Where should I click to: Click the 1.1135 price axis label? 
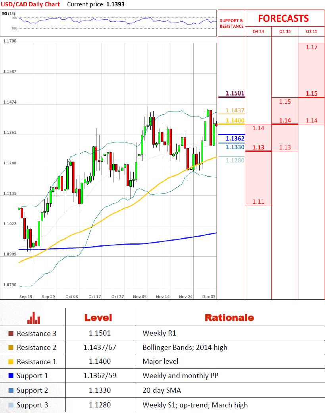(10, 193)
